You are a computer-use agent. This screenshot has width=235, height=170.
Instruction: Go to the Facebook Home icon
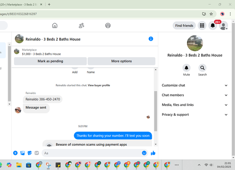(55, 25)
